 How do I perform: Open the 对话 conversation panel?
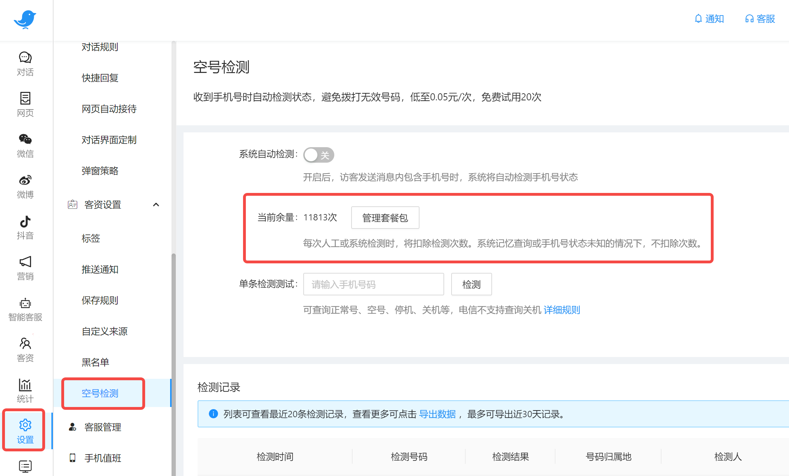25,64
